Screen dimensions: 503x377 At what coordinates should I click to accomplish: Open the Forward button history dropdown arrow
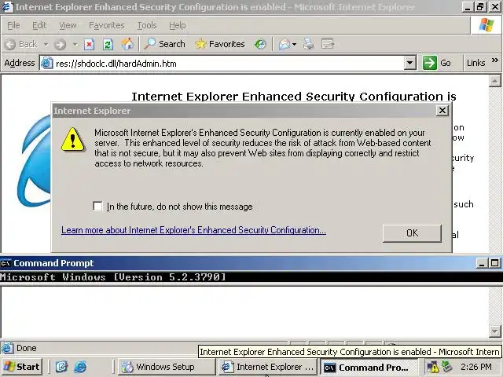coord(75,44)
